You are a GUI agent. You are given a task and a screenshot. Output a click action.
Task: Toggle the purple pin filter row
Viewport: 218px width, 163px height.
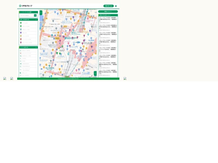click(x=28, y=33)
